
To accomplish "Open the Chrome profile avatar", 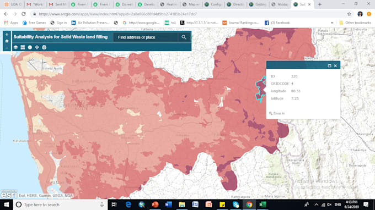I will 360,14.
